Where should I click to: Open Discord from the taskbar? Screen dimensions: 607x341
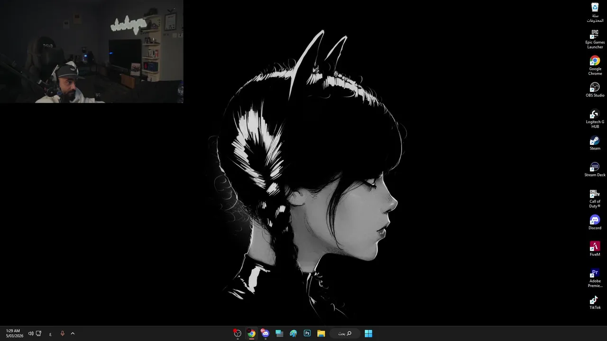pos(265,333)
